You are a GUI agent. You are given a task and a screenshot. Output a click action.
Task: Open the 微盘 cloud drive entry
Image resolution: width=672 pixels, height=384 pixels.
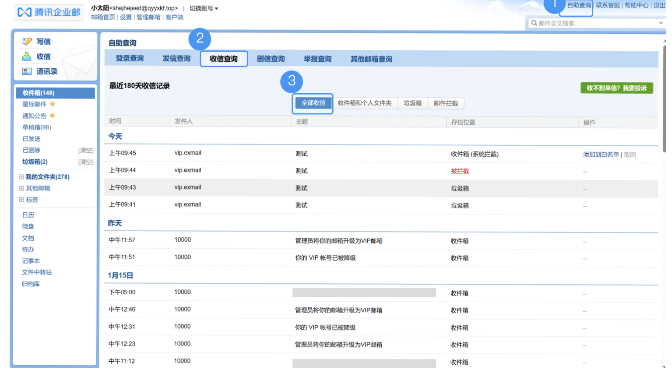pyautogui.click(x=28, y=226)
